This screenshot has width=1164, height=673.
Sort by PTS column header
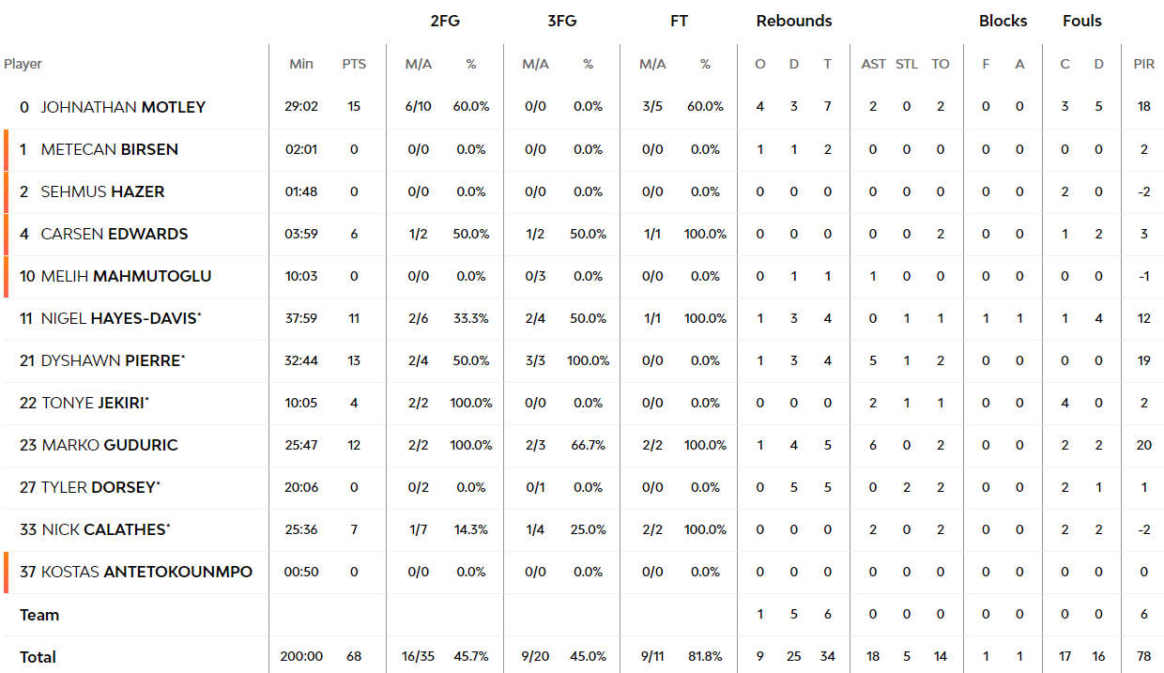(x=354, y=64)
